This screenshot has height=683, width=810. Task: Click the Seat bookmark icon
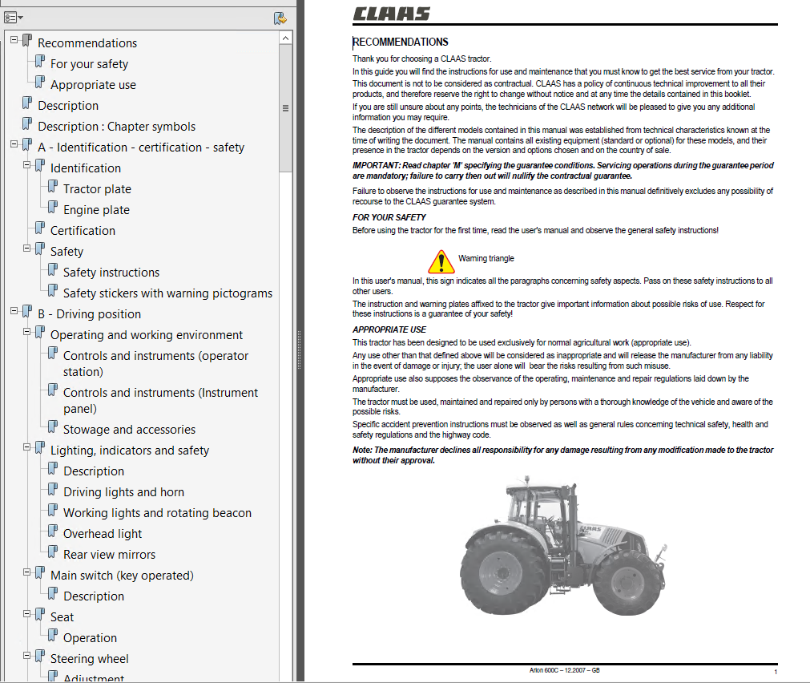40,614
